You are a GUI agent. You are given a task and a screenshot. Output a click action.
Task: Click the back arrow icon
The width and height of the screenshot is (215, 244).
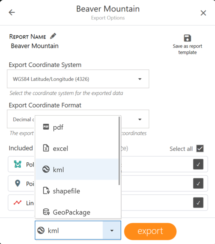coord(12,12)
